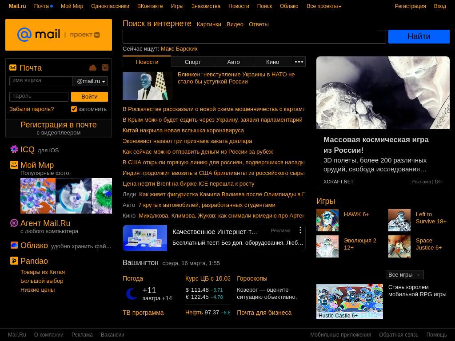455x341 pixels.
Task: Focus the internet search input field
Action: point(254,36)
